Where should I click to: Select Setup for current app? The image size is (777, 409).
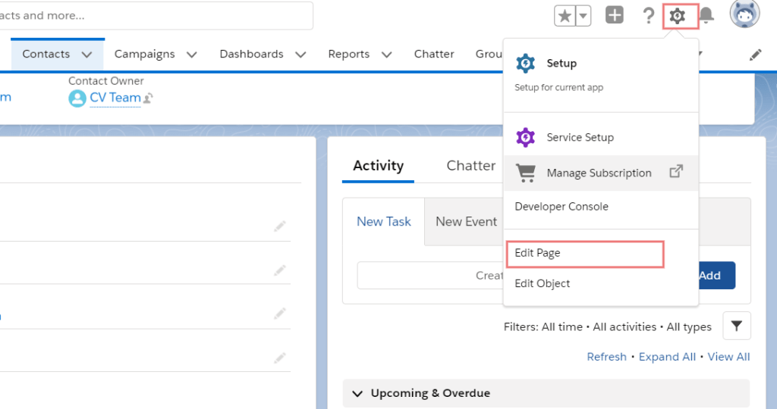601,75
